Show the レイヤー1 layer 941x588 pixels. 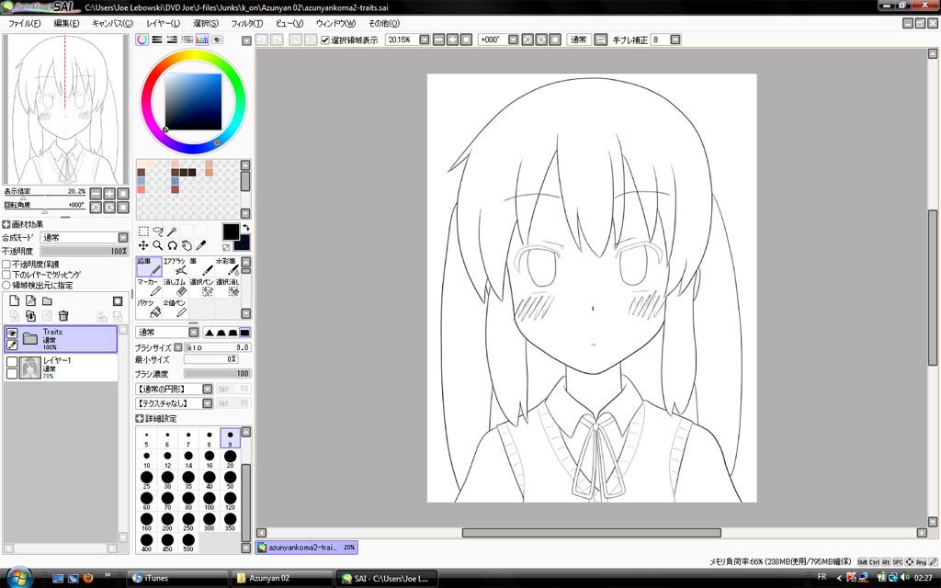11,362
